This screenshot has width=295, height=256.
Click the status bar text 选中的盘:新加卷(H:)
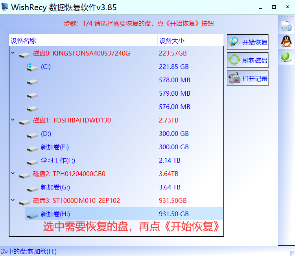tap(29, 252)
